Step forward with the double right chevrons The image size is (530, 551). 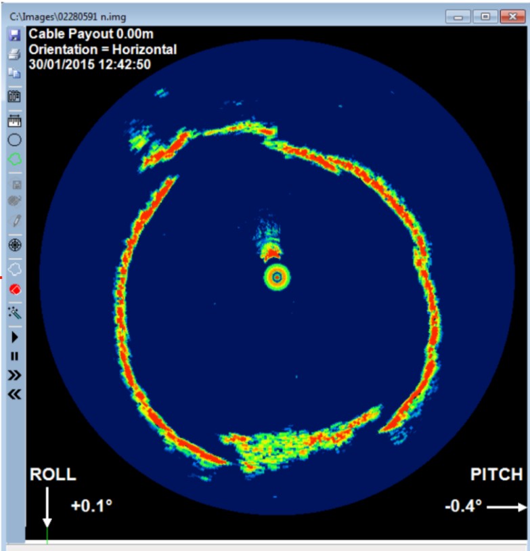[x=14, y=375]
